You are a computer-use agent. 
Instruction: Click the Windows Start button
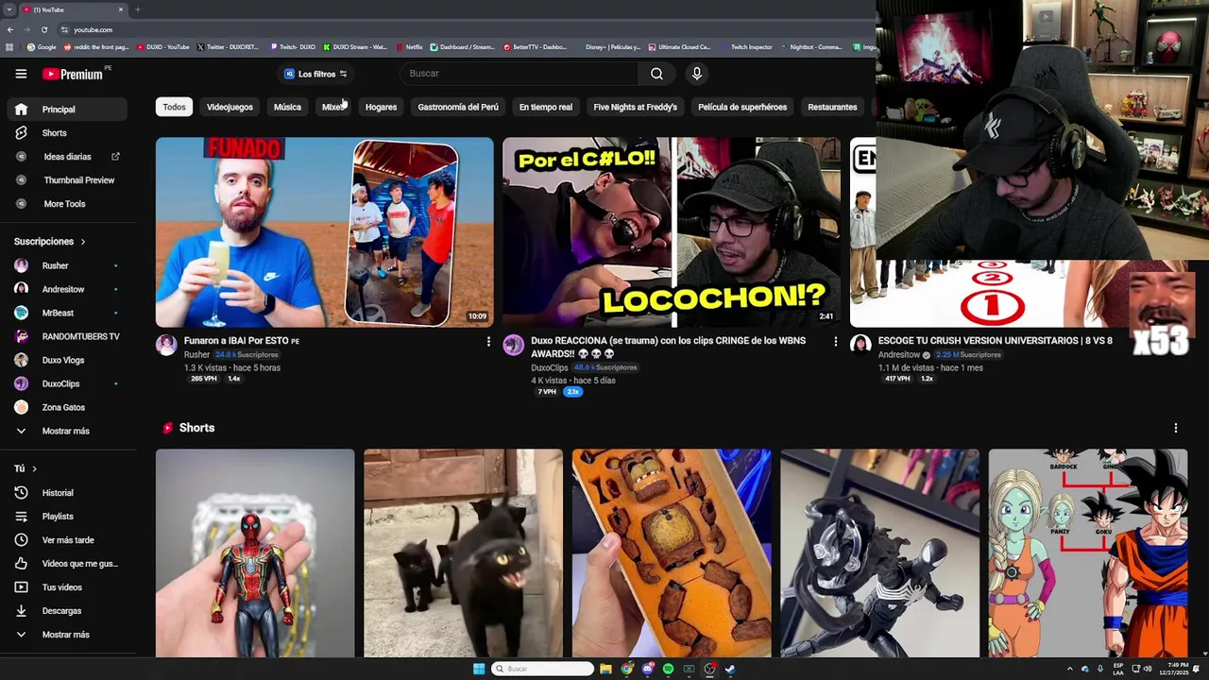click(x=479, y=670)
